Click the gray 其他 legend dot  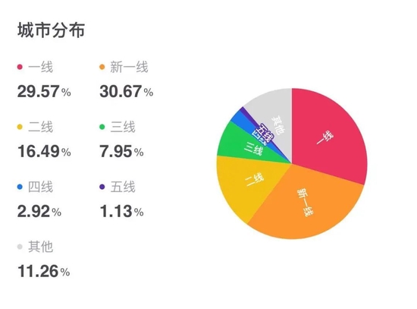coord(20,247)
